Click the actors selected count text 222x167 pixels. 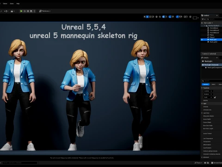[209, 54]
